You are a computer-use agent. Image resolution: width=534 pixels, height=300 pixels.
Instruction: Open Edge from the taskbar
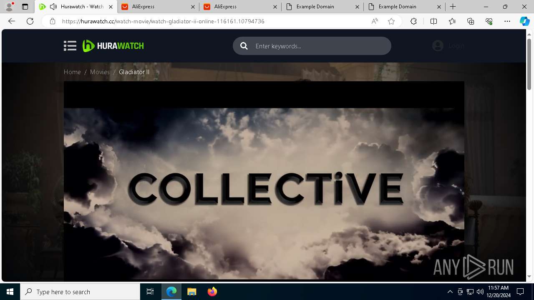[171, 292]
